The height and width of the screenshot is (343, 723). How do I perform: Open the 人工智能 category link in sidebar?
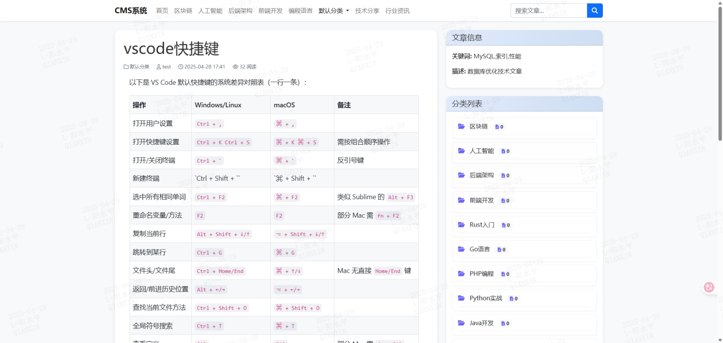pos(482,151)
